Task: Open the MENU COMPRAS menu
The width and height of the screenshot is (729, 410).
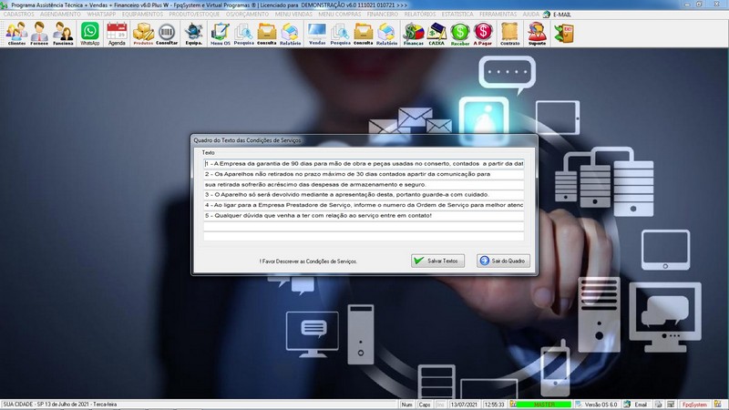Action: (340, 15)
